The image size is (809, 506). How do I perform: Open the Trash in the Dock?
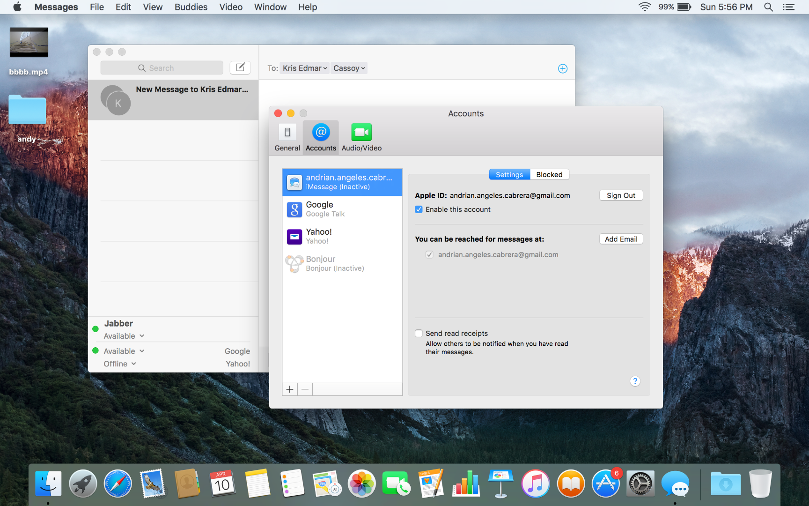[760, 484]
